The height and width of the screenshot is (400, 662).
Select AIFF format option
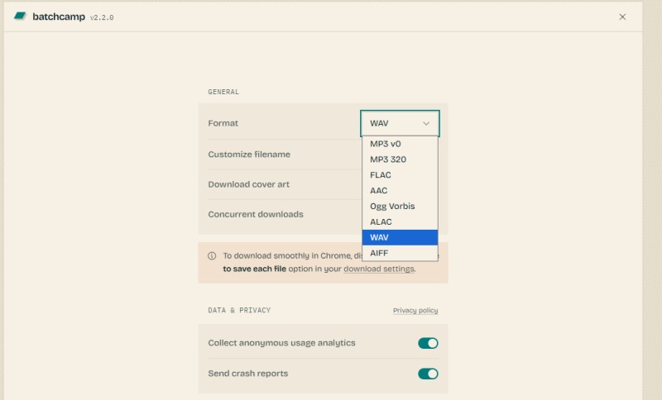[400, 253]
